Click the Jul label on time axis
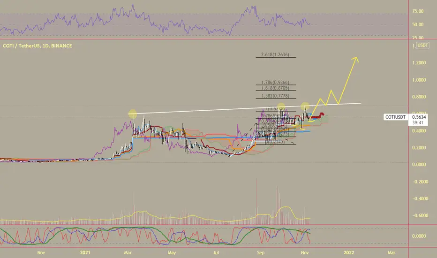The width and height of the screenshot is (437, 258). point(216,252)
